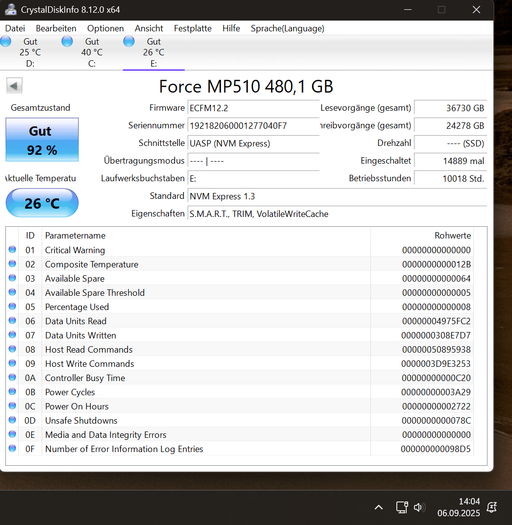Viewport: 512px width, 525px height.
Task: Select raw value 0000000000012B
Action: (437, 264)
